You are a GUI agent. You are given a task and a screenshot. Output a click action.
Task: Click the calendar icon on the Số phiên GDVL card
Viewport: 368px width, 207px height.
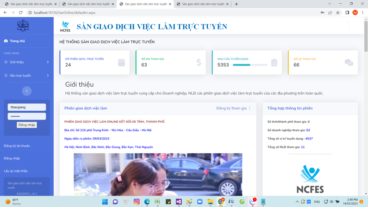coord(121,63)
